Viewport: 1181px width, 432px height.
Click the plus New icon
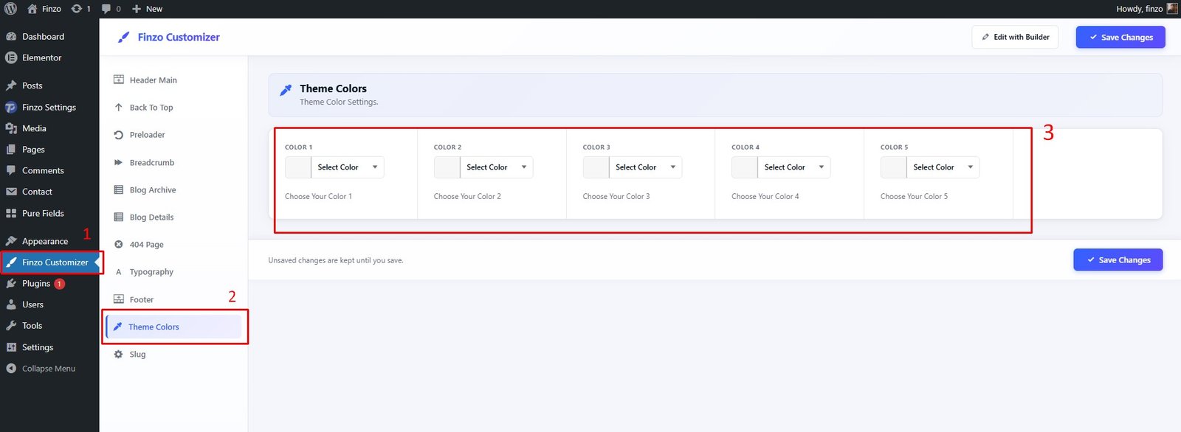click(x=137, y=9)
